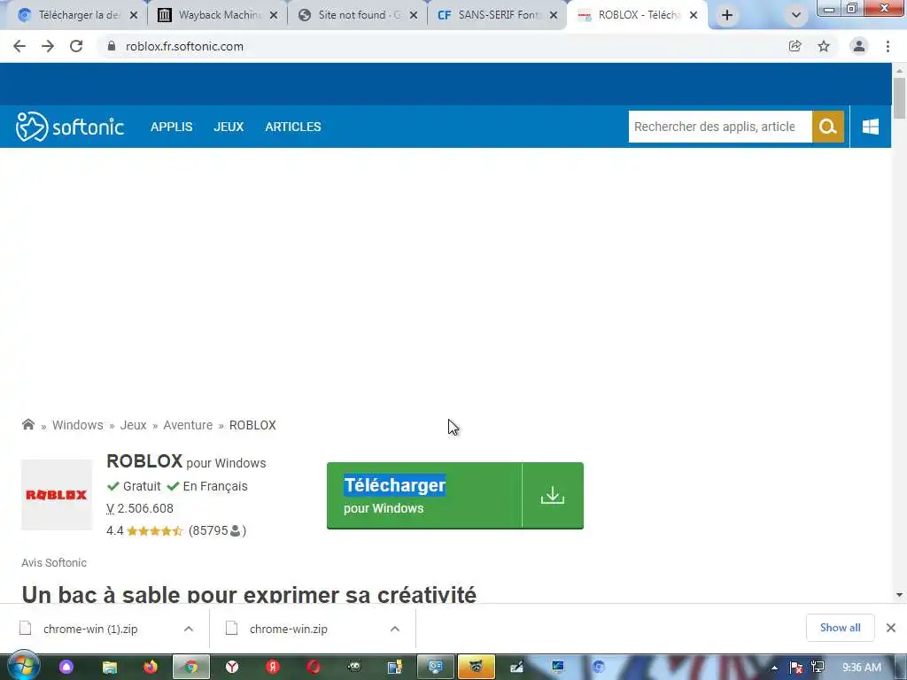Open the Jeux breadcrumb link
The image size is (907, 680).
coord(133,425)
